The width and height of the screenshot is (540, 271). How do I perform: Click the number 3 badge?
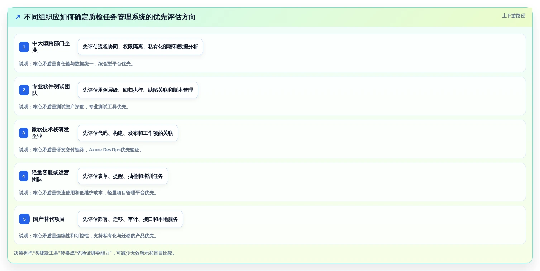tap(24, 133)
